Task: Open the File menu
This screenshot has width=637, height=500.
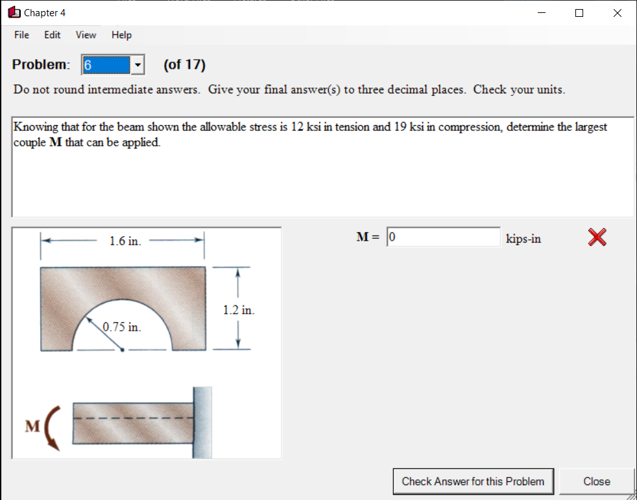Action: click(21, 35)
